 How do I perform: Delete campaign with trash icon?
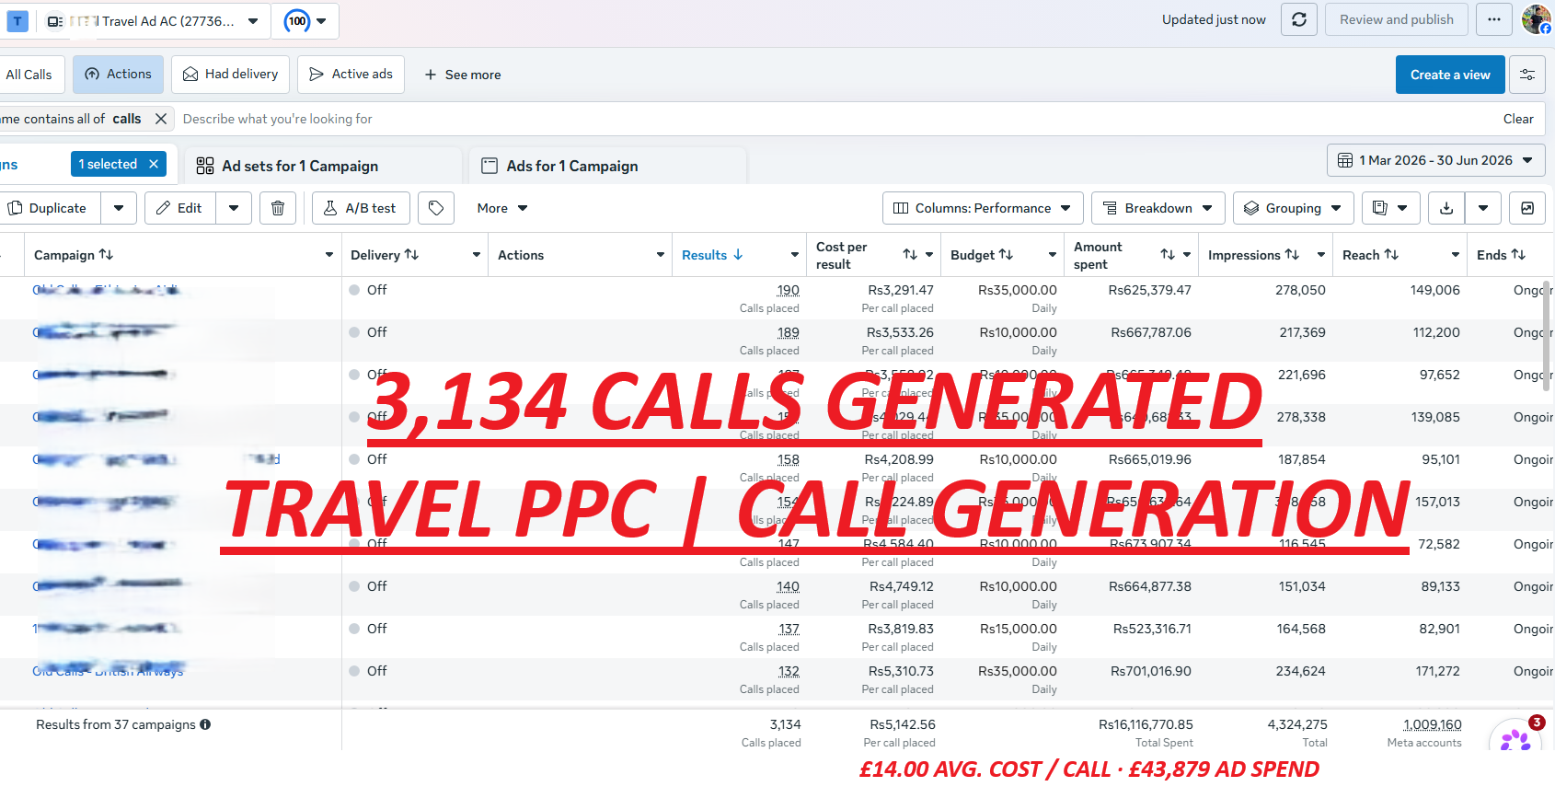point(278,208)
